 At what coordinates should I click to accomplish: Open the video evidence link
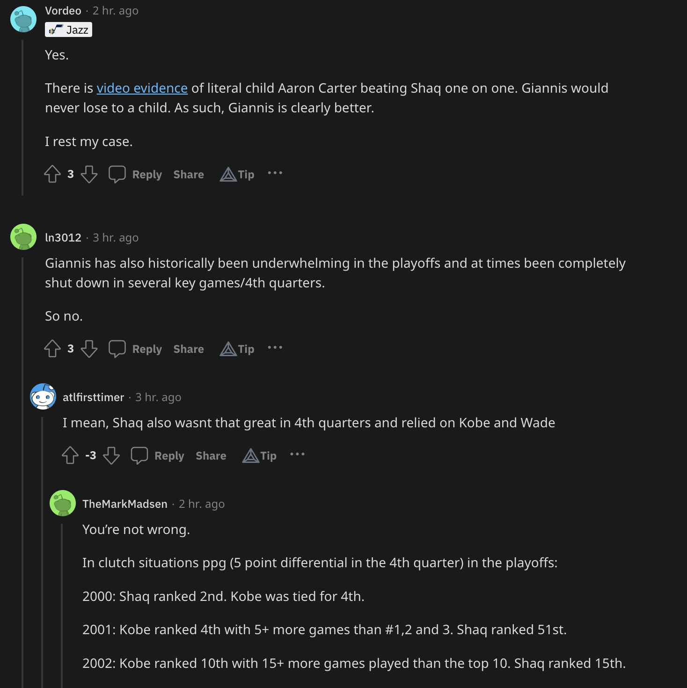click(142, 88)
